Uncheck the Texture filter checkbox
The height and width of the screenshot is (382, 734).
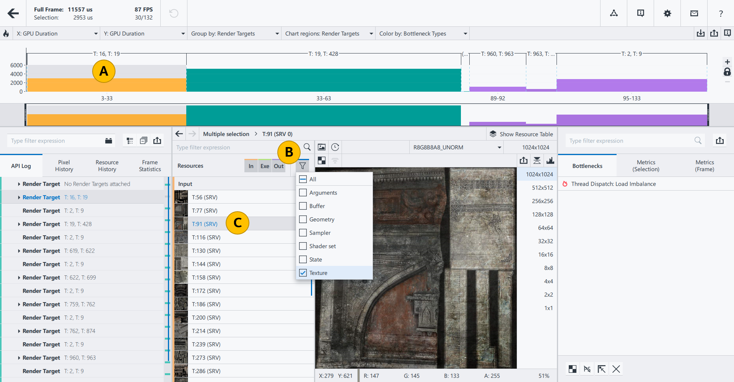[303, 273]
